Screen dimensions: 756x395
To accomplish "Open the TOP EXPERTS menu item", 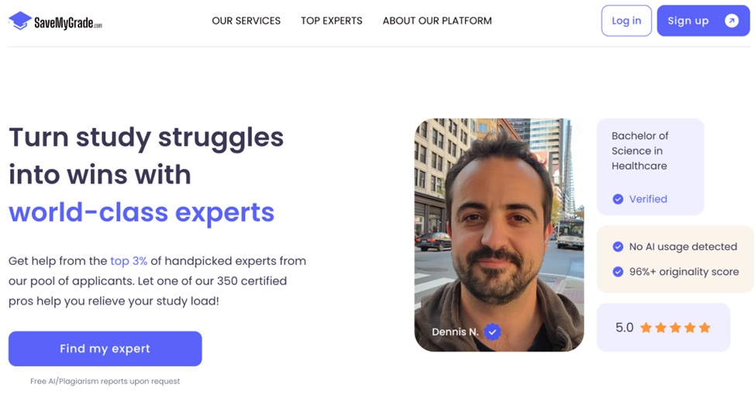I will tap(331, 21).
